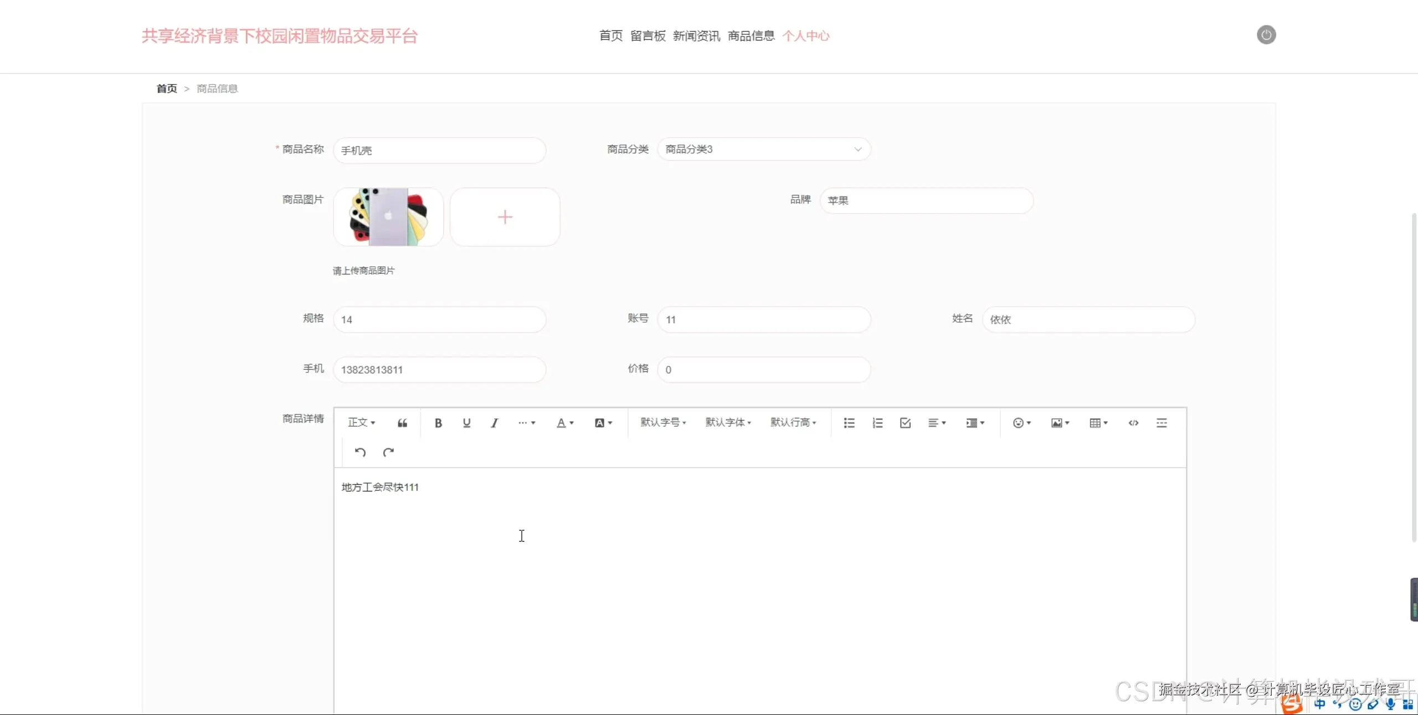The width and height of the screenshot is (1418, 715).
Task: Open the 默认字号 font size dropdown
Action: [x=663, y=423]
